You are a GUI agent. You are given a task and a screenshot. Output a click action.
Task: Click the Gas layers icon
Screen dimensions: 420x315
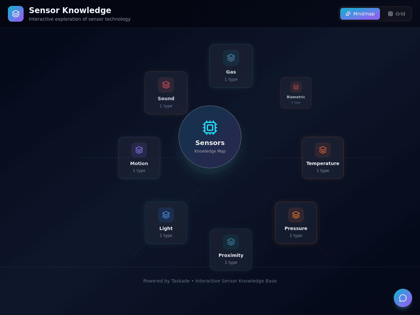[231, 58]
